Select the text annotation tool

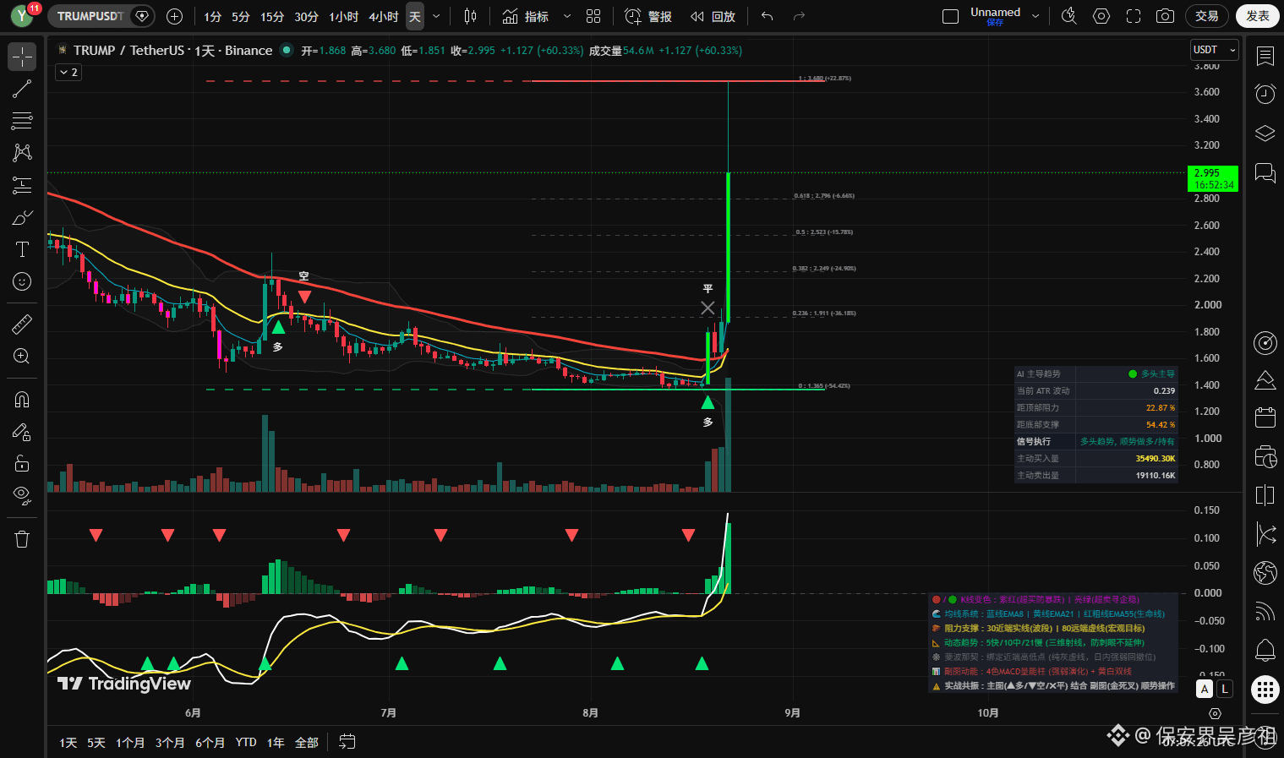tap(22, 249)
